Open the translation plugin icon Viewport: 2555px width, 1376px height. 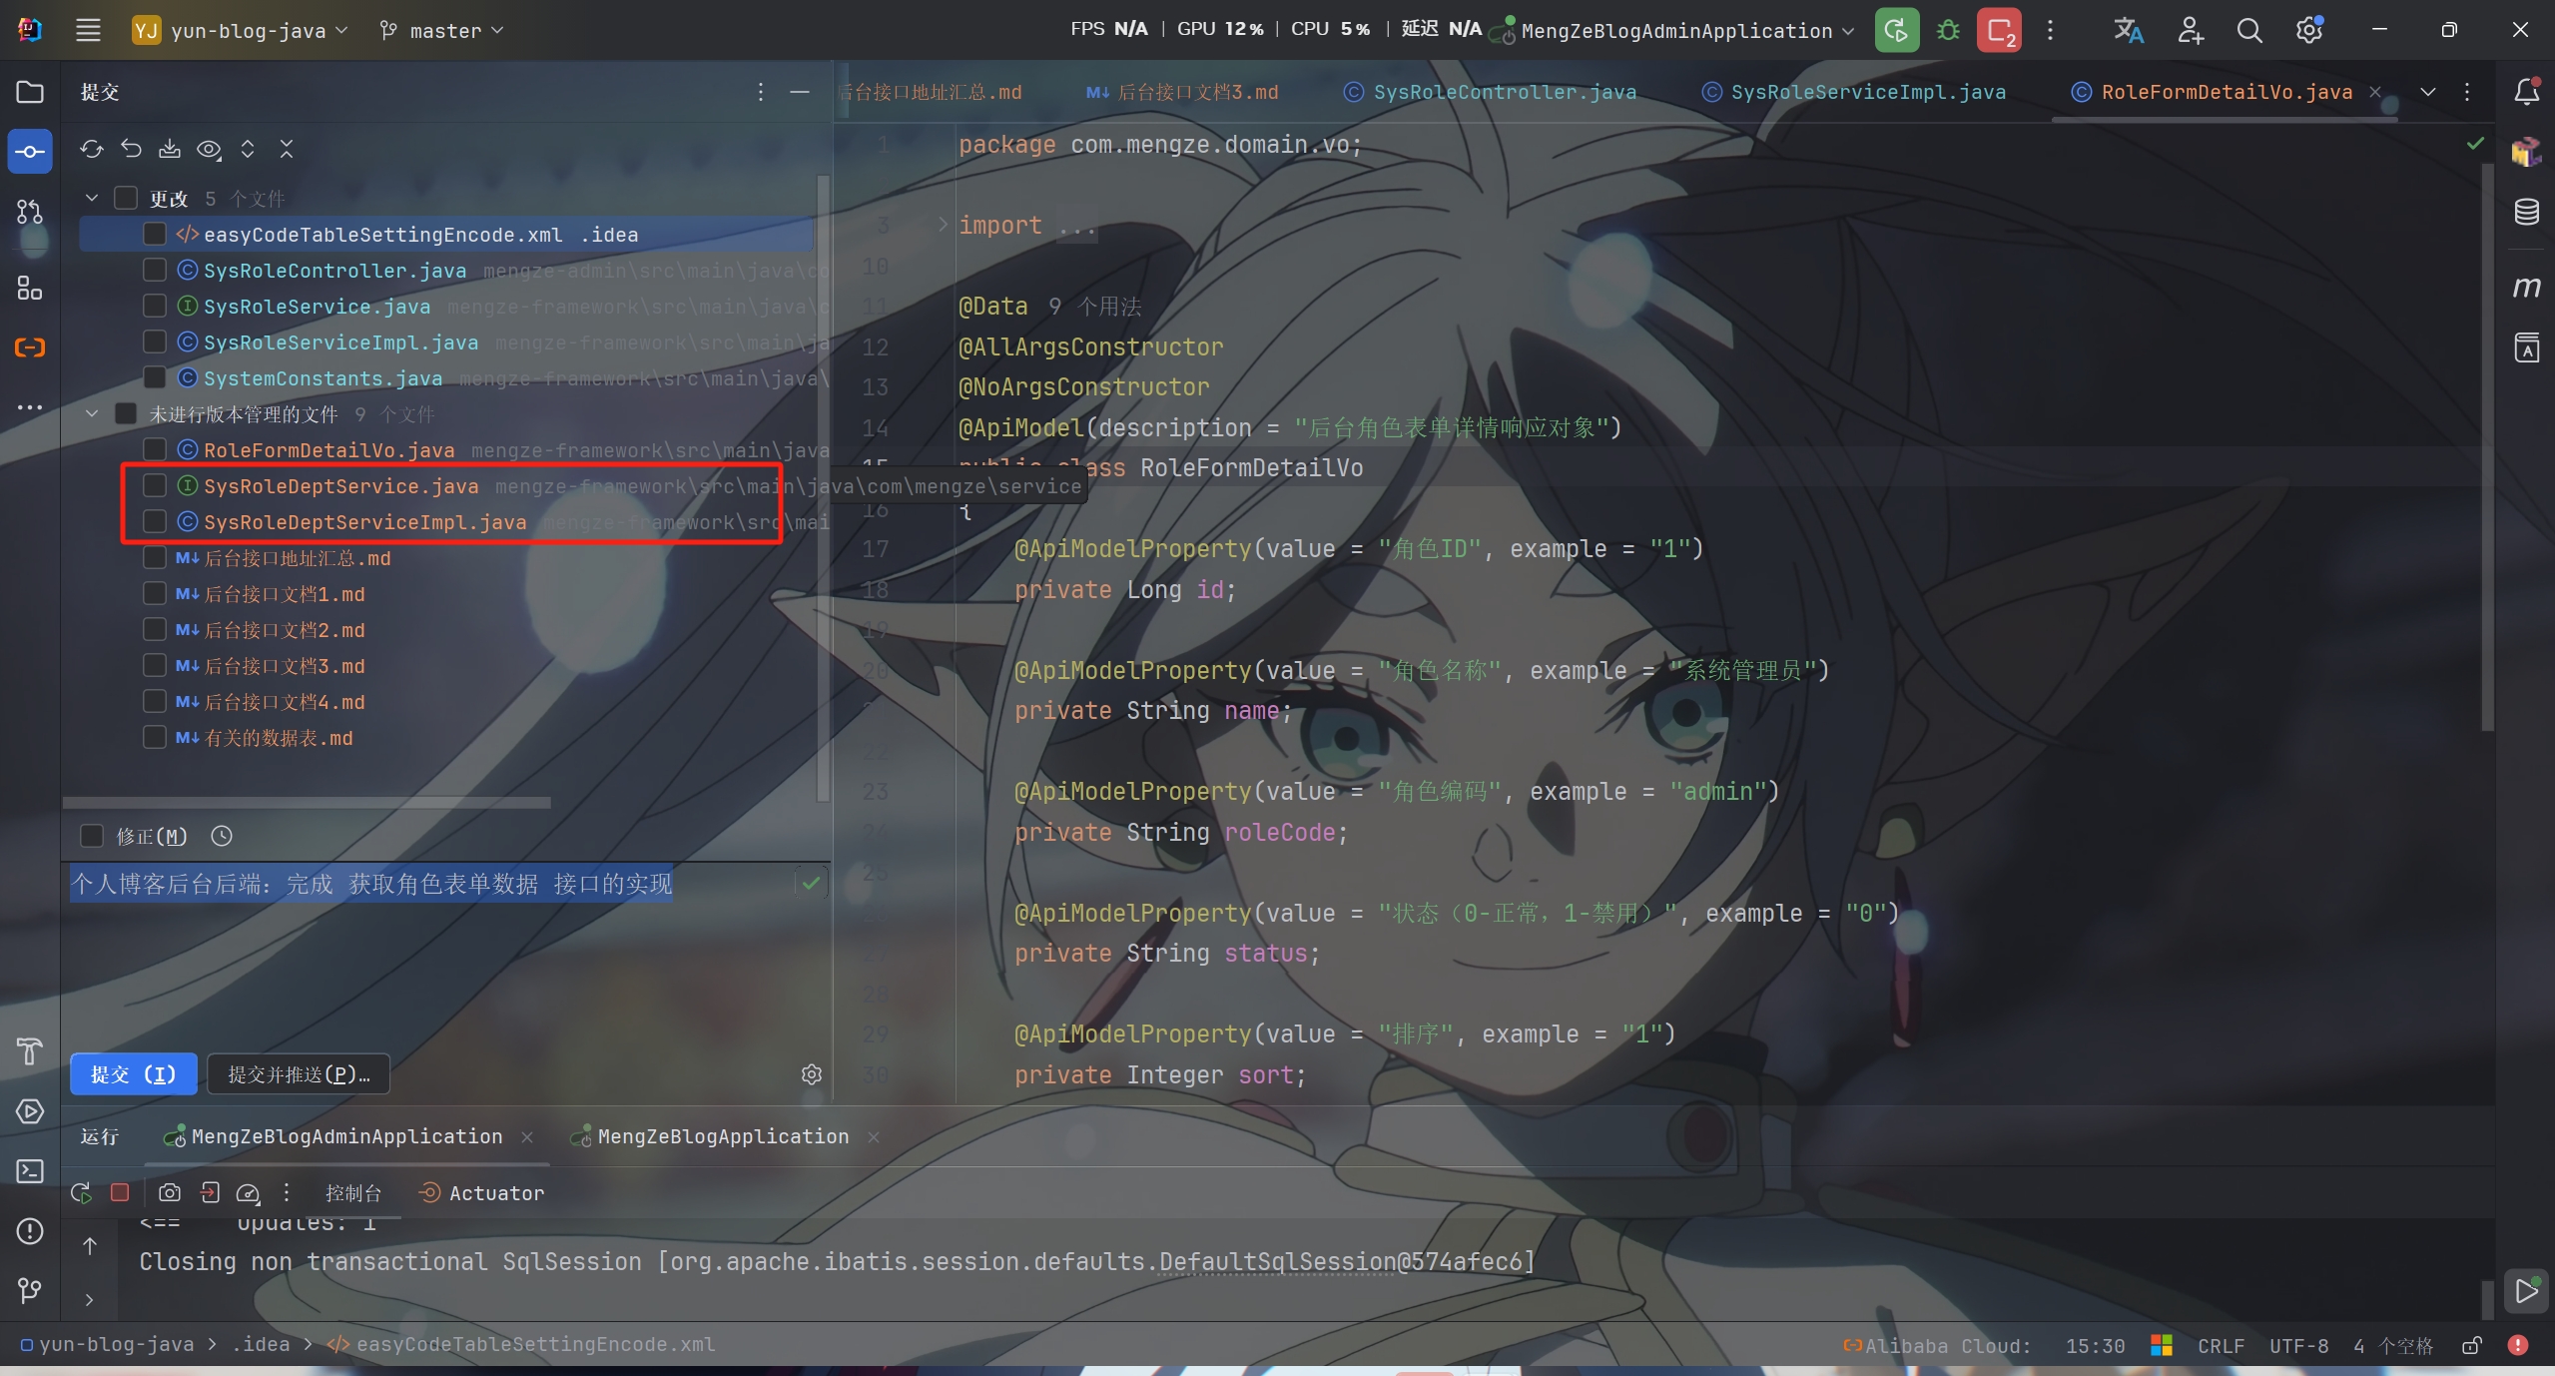click(x=2128, y=30)
